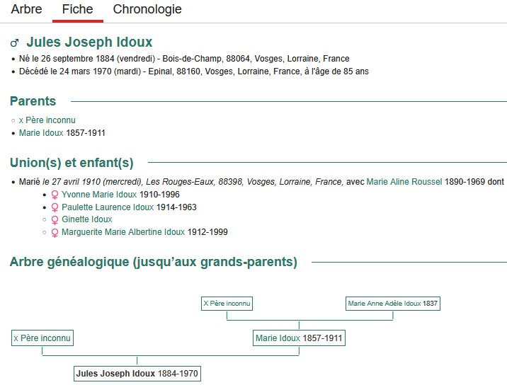Screen dimensions: 507x385
Task: Switch to the Arbre tab
Action: (26, 10)
